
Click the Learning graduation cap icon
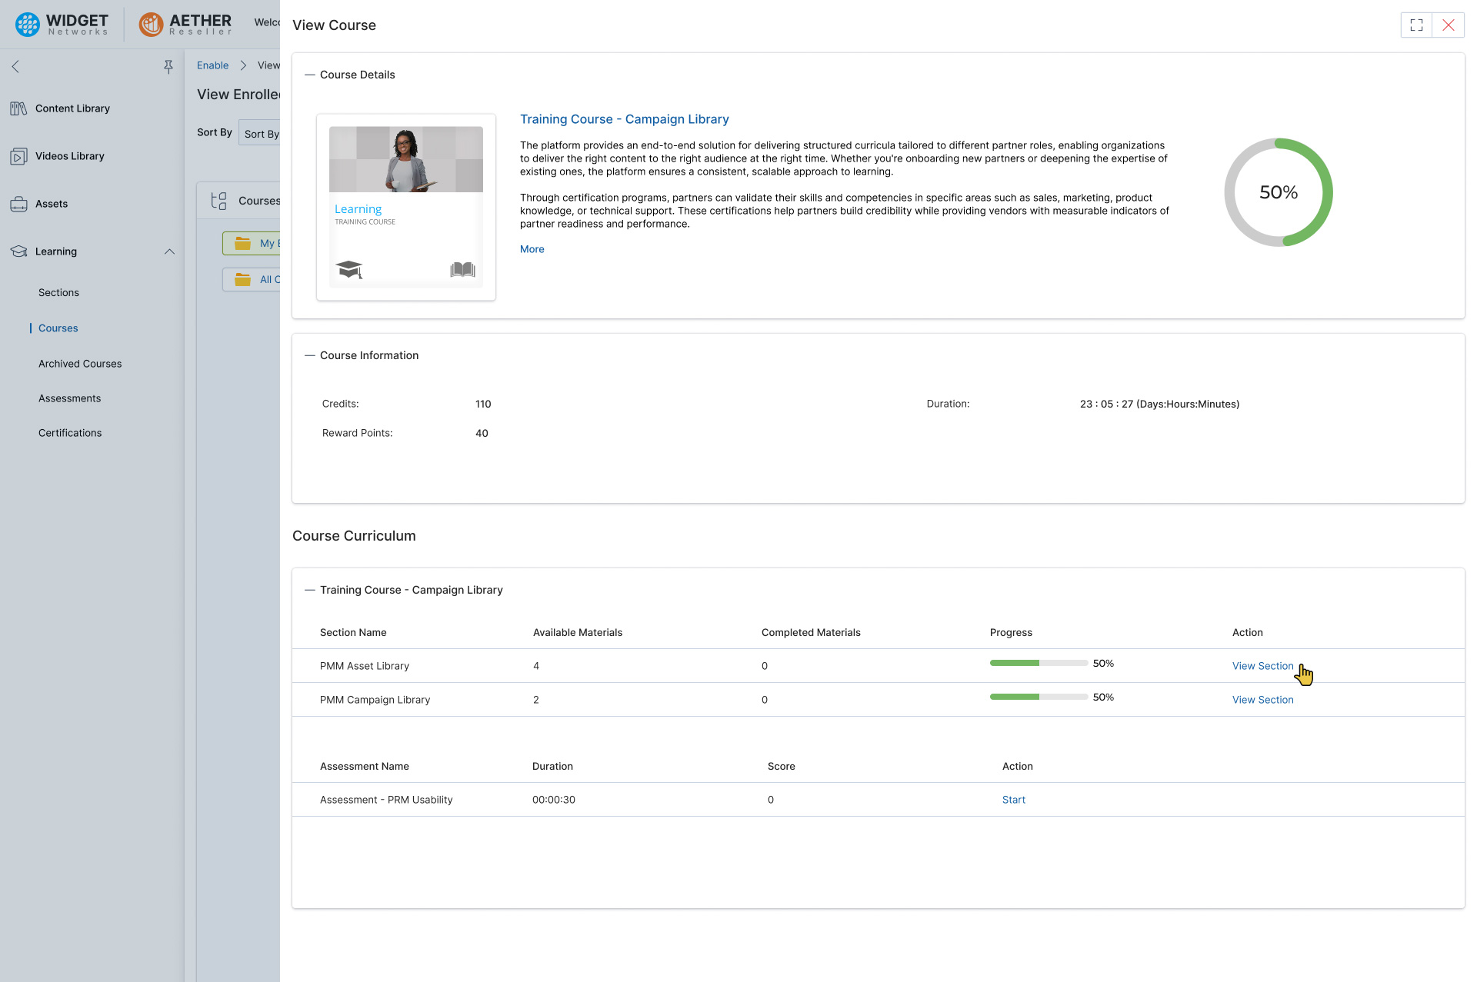pos(18,251)
